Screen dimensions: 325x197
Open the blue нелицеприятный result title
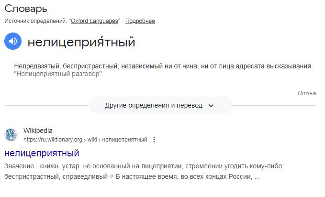tap(42, 153)
